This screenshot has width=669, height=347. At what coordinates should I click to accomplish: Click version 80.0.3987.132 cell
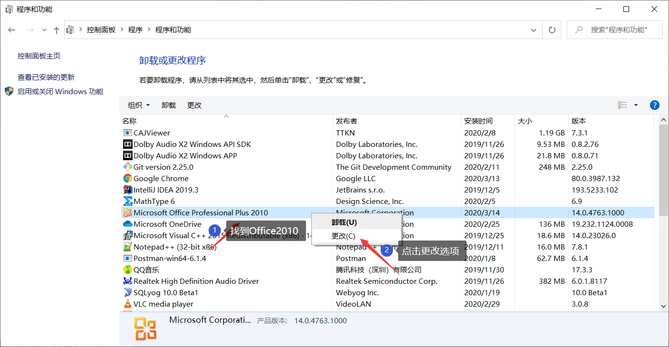(597, 178)
